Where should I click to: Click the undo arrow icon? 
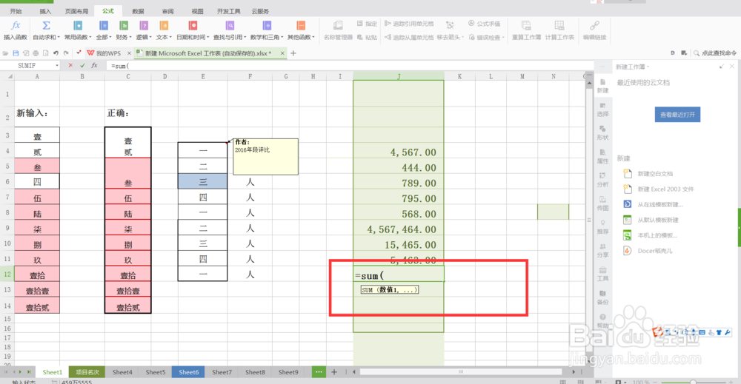point(56,53)
